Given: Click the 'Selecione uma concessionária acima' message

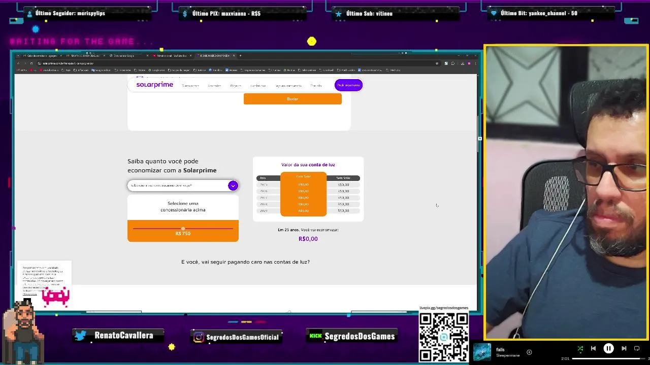Looking at the screenshot, I should 183,206.
